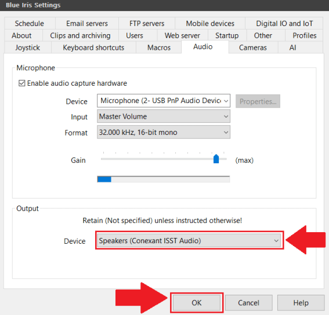Switch to Email servers tab
329x315 pixels.
pos(87,23)
